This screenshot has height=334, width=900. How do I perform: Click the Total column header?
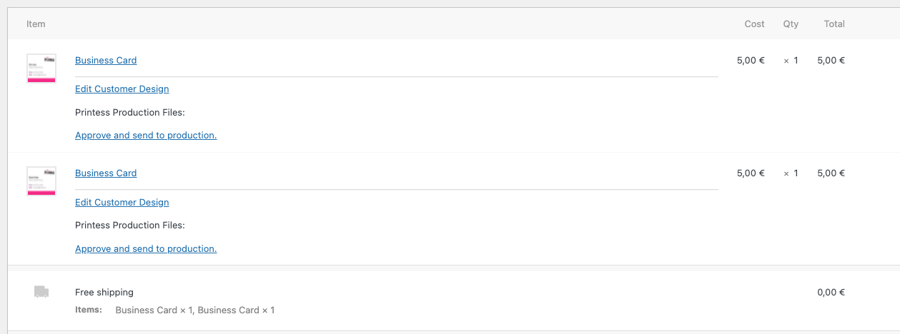pos(834,24)
